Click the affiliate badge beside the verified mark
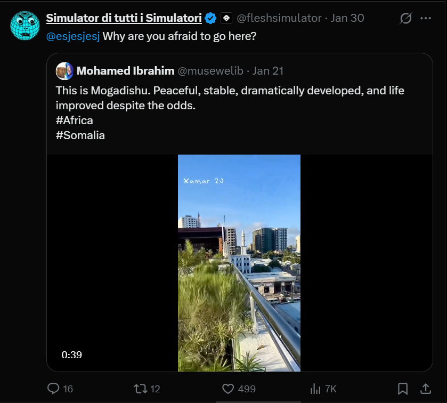 pos(226,18)
